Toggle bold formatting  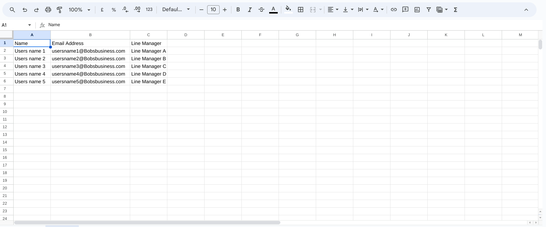coord(238,10)
